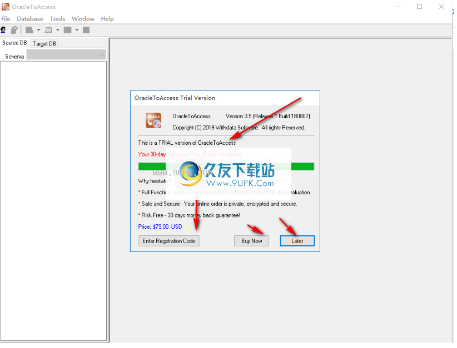Click the first gray page toolbar icon
This screenshot has height=348, width=457.
pos(29,30)
